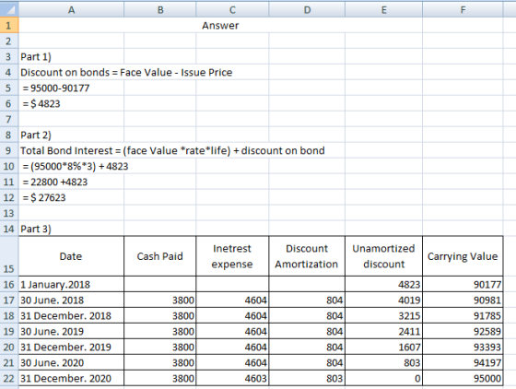
Task: Click discount amortization 803 in row 22
Action: pyautogui.click(x=307, y=378)
